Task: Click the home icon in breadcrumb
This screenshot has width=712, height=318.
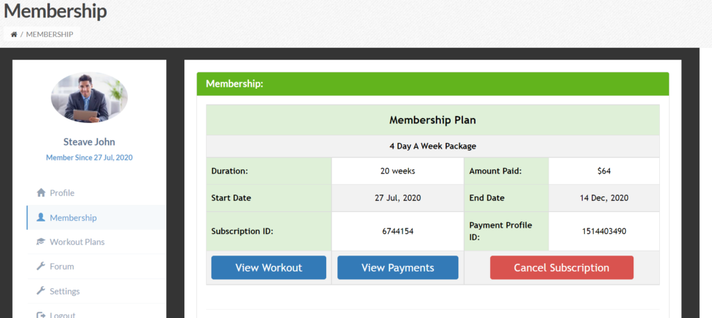Action: 14,34
